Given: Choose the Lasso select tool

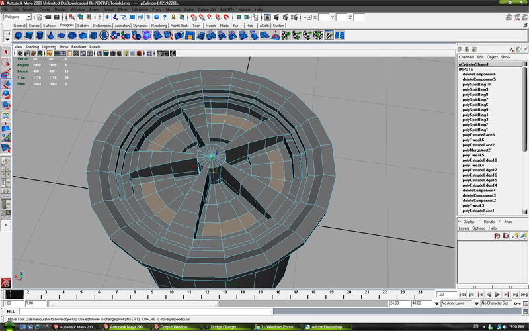Looking at the screenshot, I should (6, 62).
